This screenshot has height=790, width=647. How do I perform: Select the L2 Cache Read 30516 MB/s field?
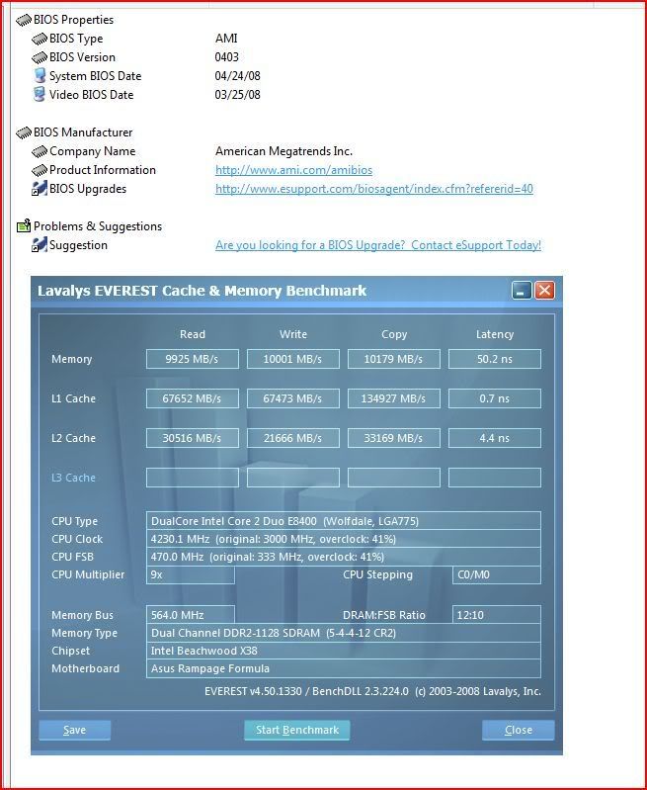point(193,438)
